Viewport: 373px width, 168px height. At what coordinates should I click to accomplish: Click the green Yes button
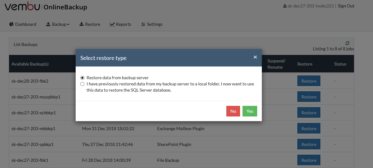point(250,111)
